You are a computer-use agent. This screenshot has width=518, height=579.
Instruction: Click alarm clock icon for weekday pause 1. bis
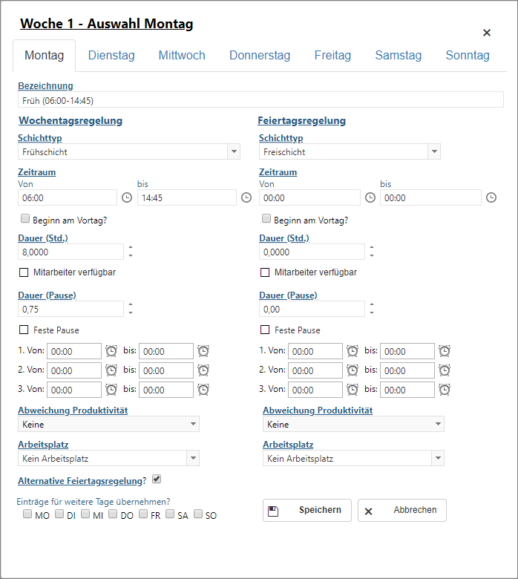point(203,351)
